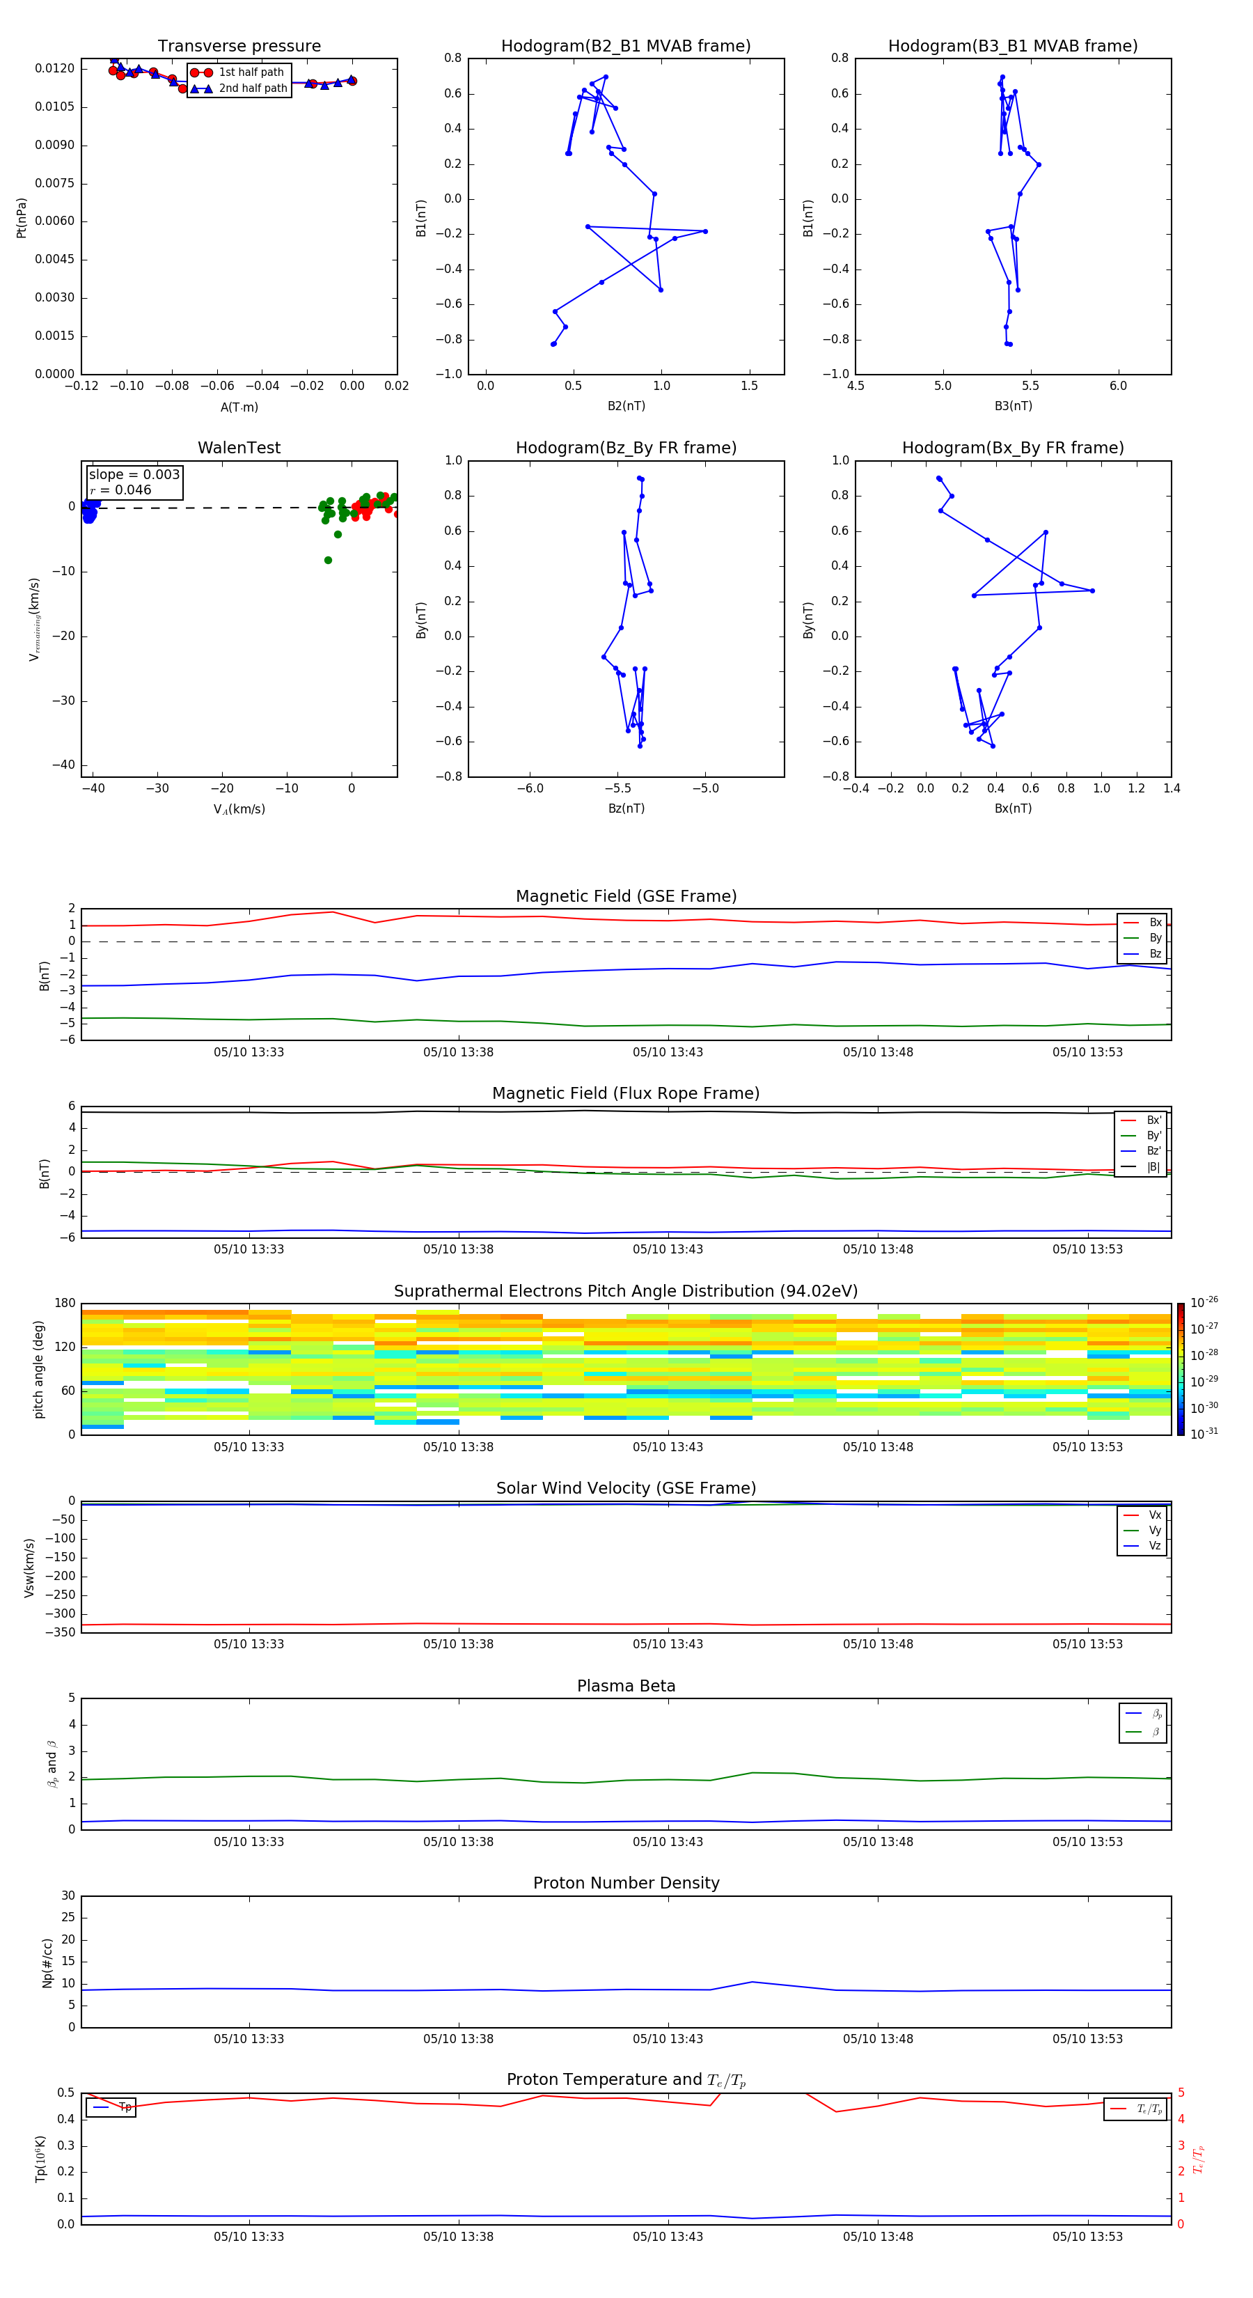Viewport: 1253px width, 2298px height.
Task: Click the 10^-31 colorbar label
Action: point(1204,1434)
